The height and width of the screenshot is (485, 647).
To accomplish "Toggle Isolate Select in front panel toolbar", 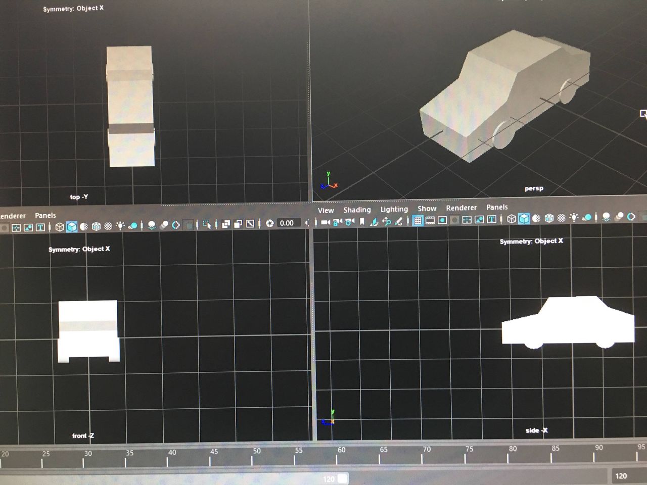I will coord(207,224).
